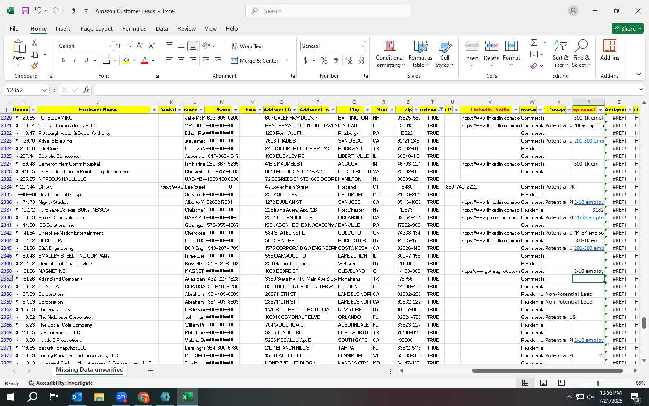Open Format as Table gallery
This screenshot has height=406, width=649.
coord(420,54)
